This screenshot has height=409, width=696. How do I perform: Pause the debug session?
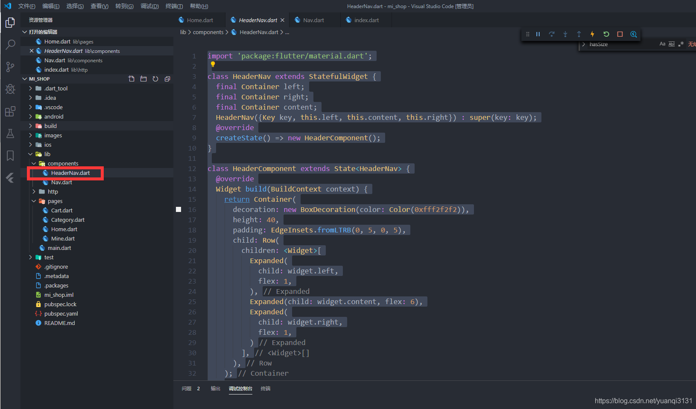(538, 34)
